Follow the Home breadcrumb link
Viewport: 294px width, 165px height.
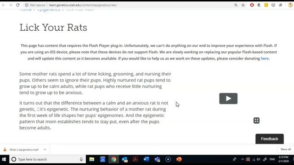pyautogui.click(x=25, y=10)
